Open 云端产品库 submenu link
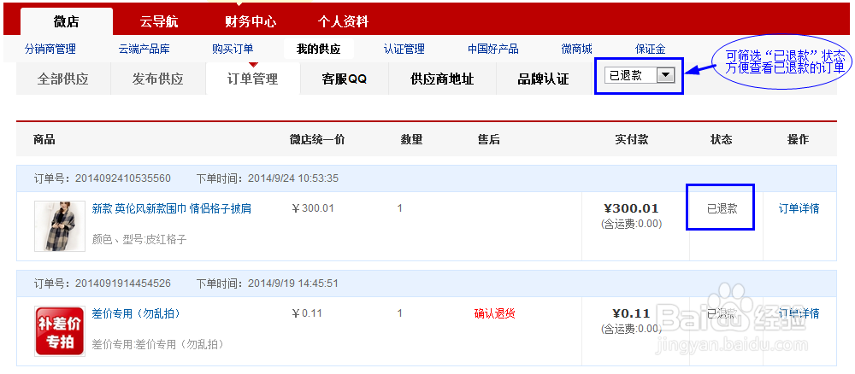Screen dimensions: 855x374 [144, 49]
